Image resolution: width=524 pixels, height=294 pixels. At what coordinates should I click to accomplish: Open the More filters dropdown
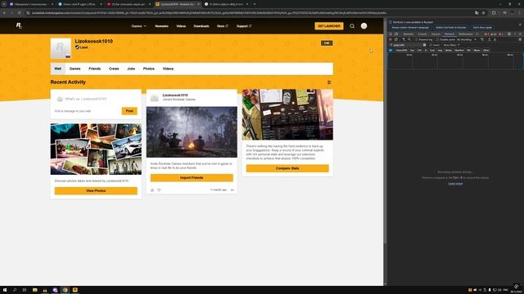(x=451, y=45)
